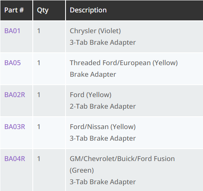The height and width of the screenshot is (191, 203).
Task: Open the BA04R part link
Action: [x=15, y=159]
